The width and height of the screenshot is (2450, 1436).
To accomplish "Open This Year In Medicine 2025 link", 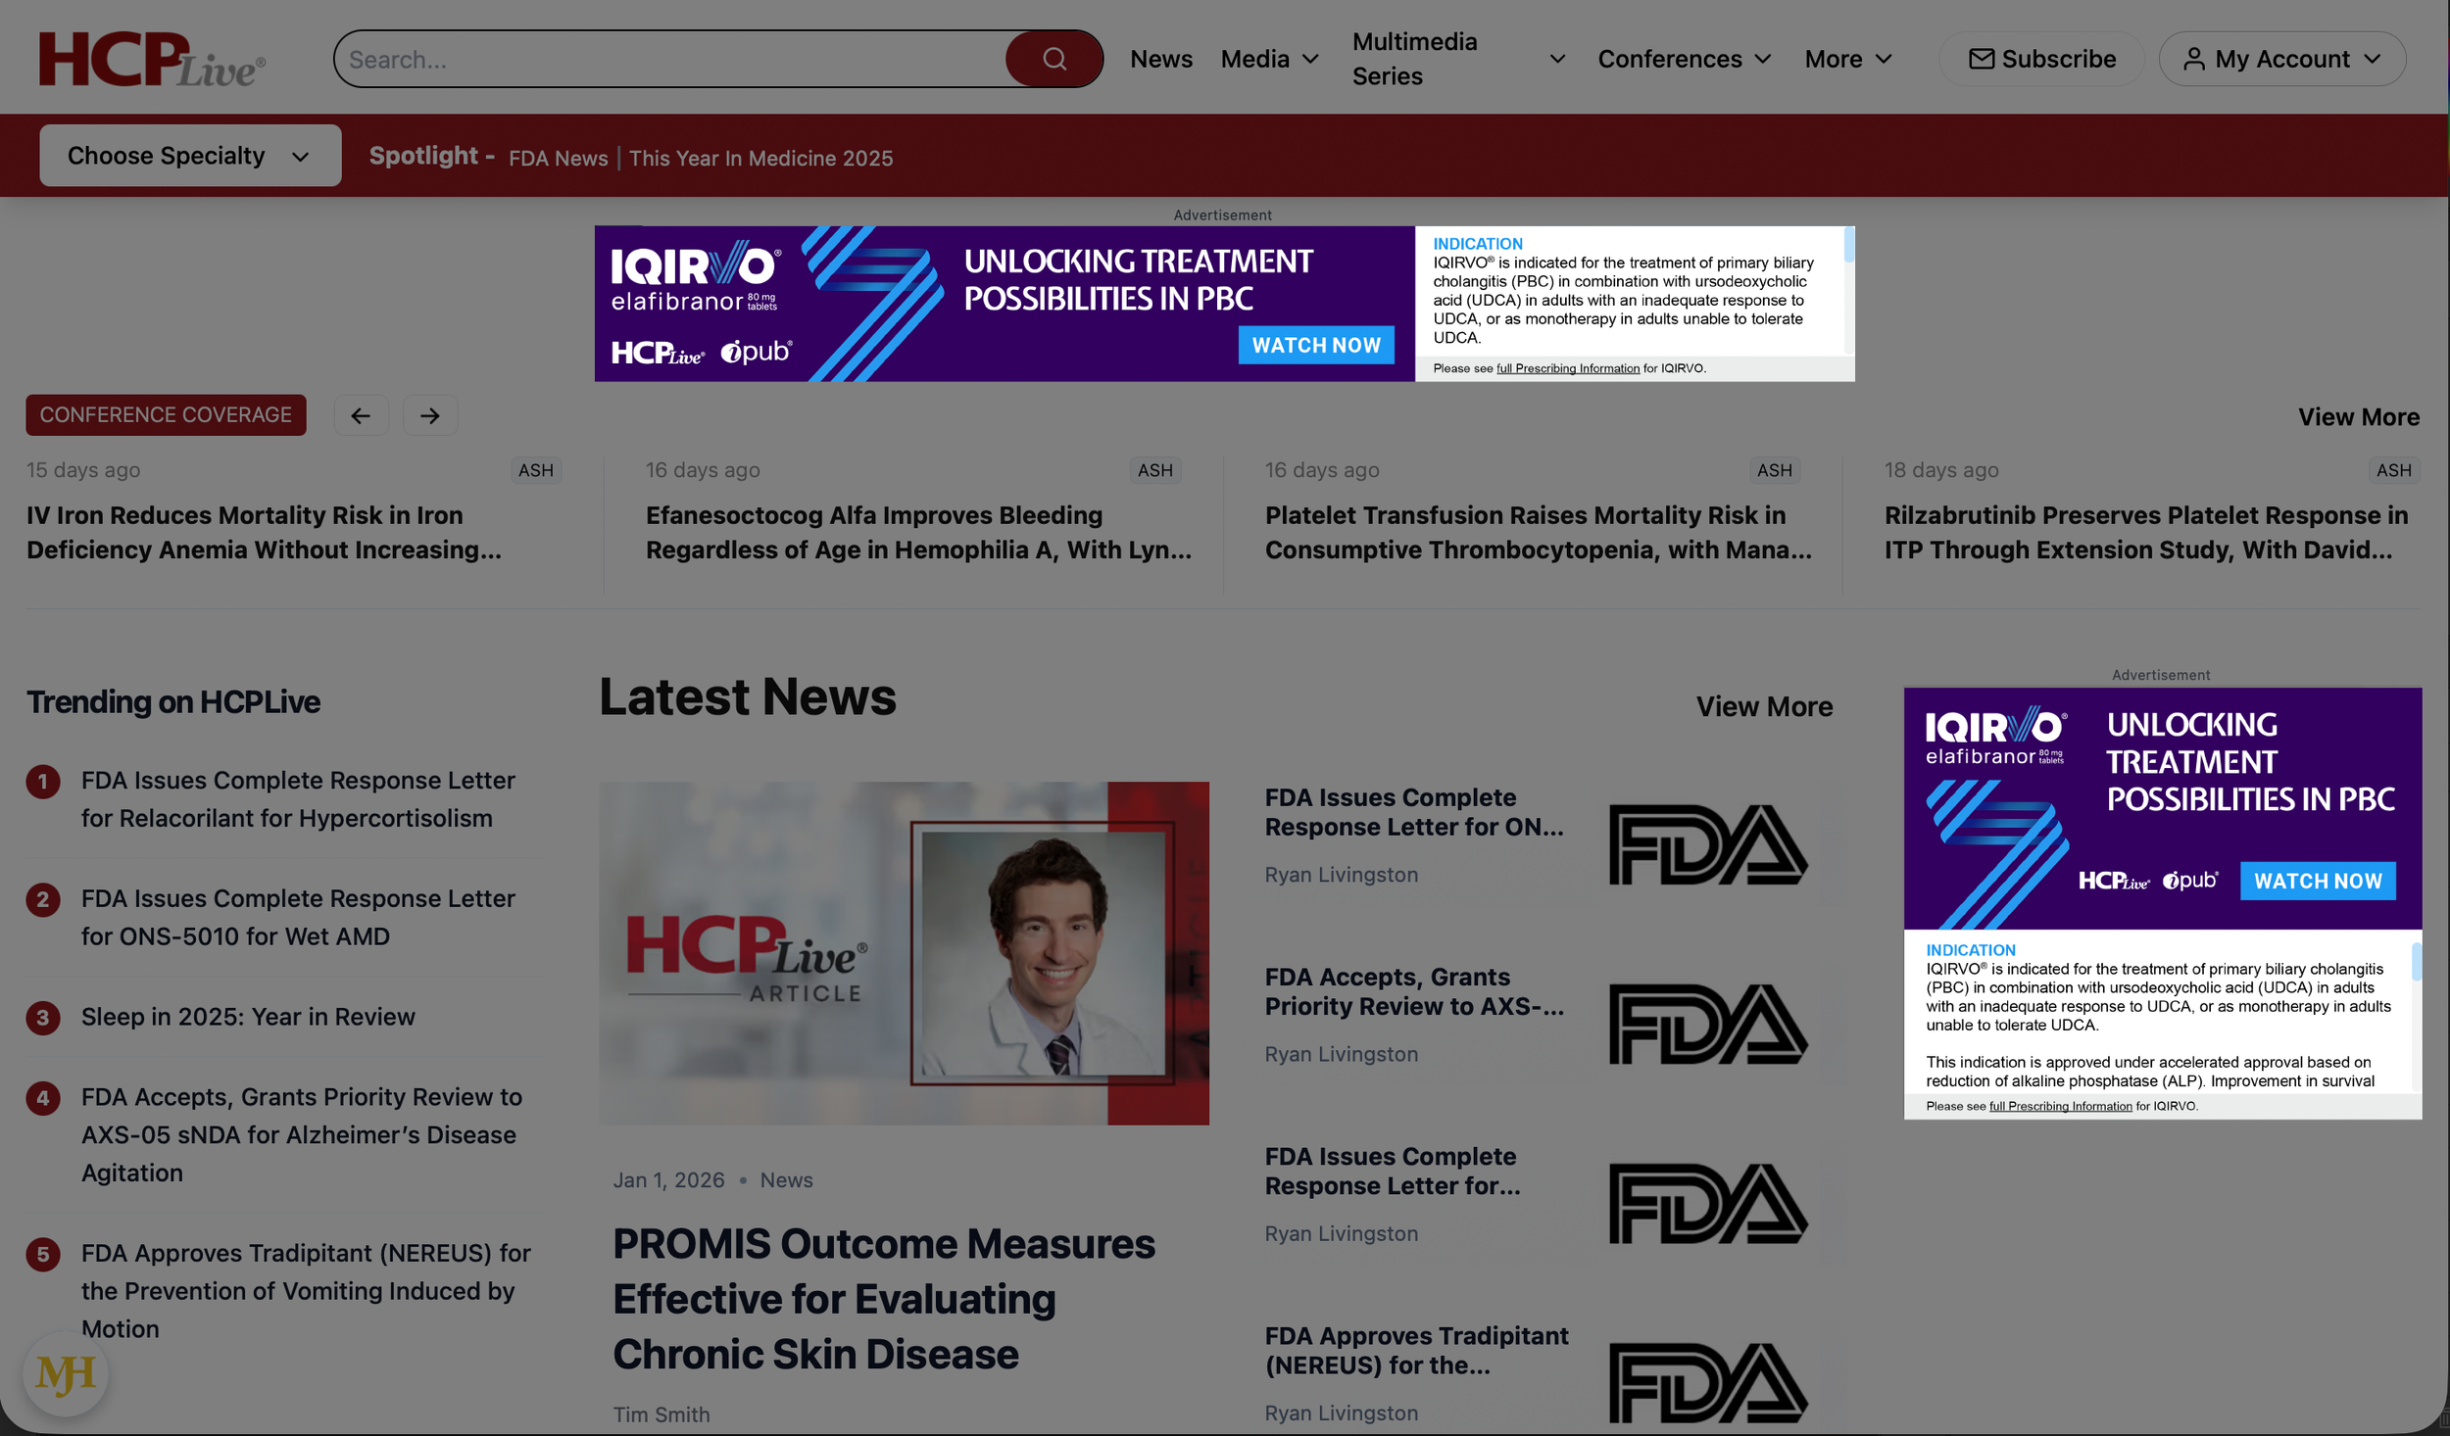I will pyautogui.click(x=760, y=159).
